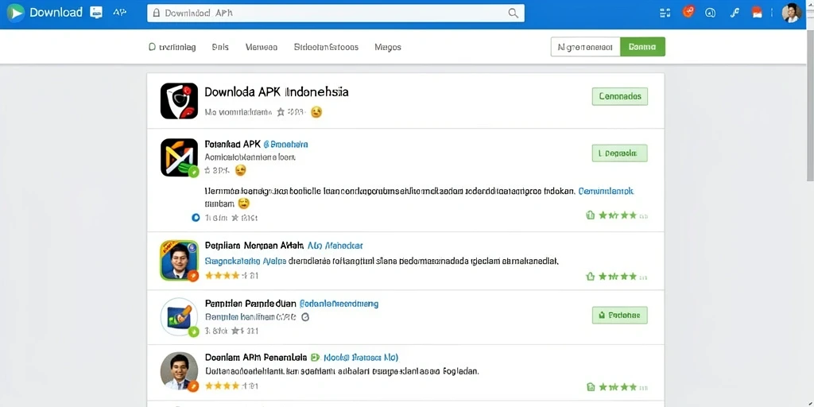
Task: Click the monitor icon next to Download
Action: (96, 13)
